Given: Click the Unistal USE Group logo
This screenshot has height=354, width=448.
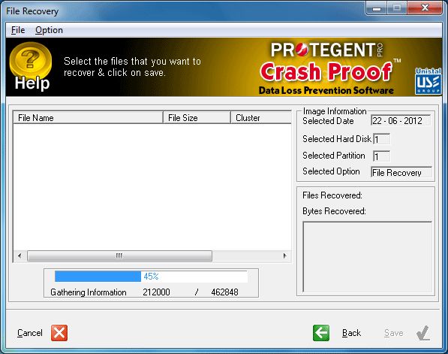Looking at the screenshot, I should 428,81.
